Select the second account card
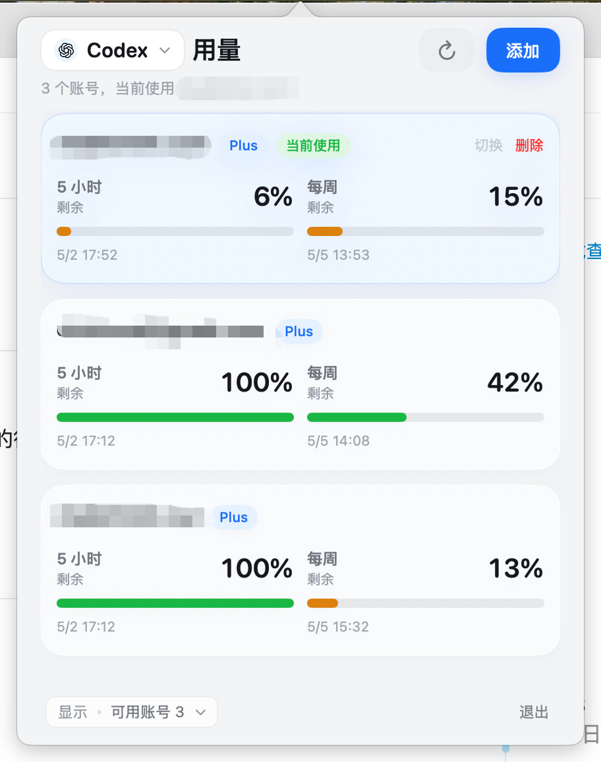 (x=300, y=384)
